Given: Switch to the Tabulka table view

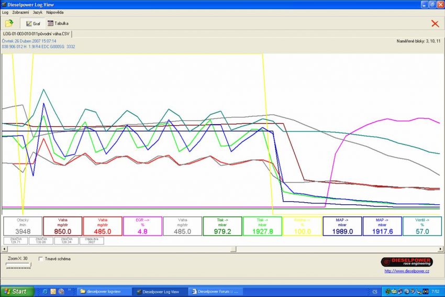Looking at the screenshot, I should (x=58, y=23).
